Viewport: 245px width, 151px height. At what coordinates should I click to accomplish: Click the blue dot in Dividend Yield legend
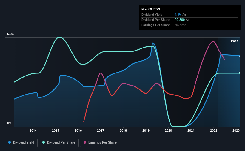tap(10, 142)
